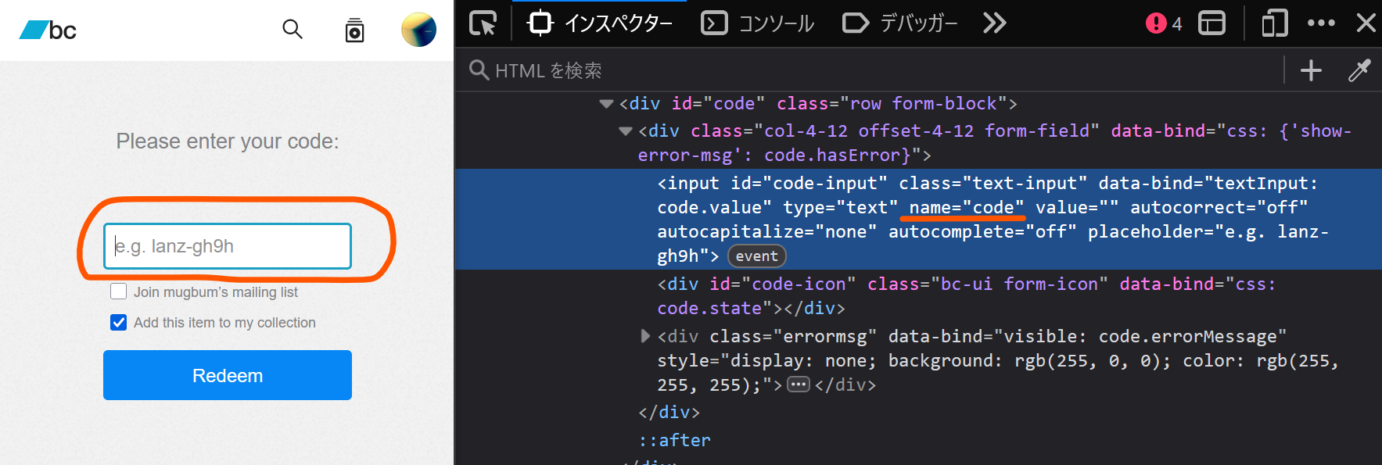Click the Redeem button
Screen dimensions: 1382x465
click(x=228, y=375)
